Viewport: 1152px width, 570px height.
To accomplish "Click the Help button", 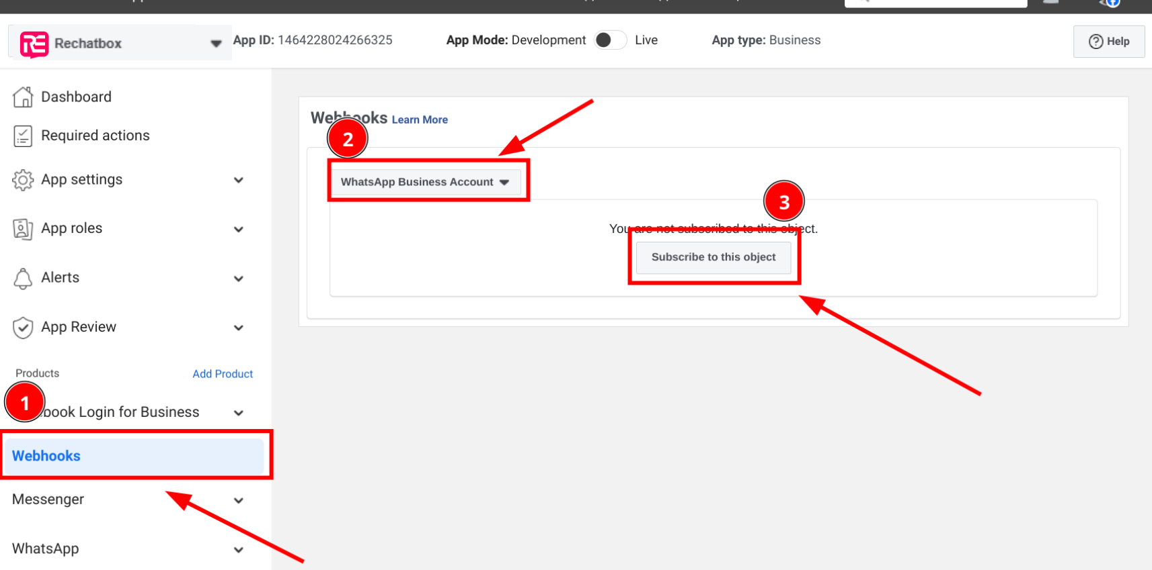I will point(1109,42).
